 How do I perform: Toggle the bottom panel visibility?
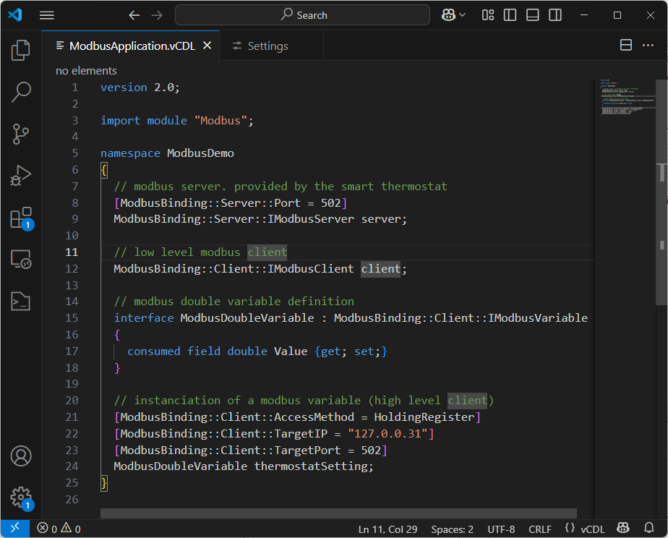tap(533, 15)
